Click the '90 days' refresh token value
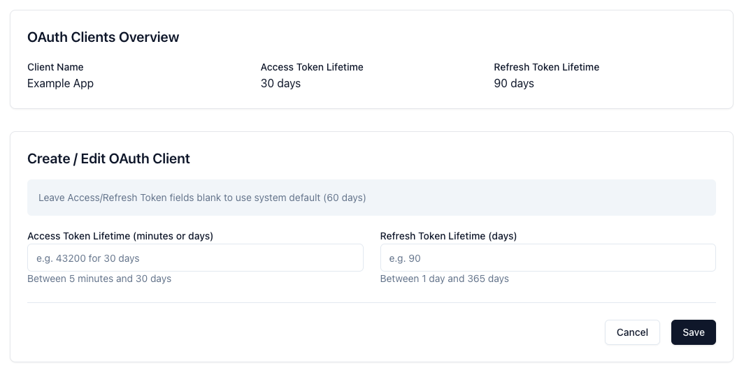Screen dimensions: 744x370 pos(513,83)
